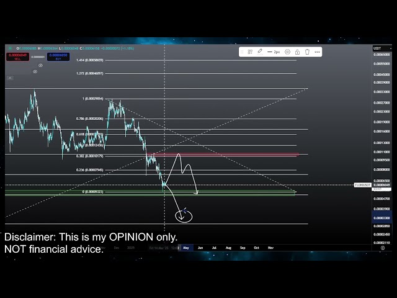Image resolution: width=397 pixels, height=298 pixels.
Task: Toggle visibility of second hidden indicator
Action: [x=35, y=71]
